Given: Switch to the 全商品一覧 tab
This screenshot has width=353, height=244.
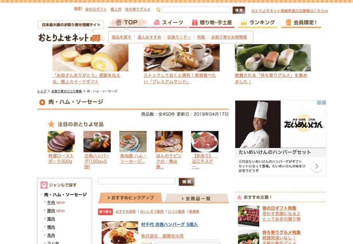Looking at the screenshot, I should pos(196,198).
